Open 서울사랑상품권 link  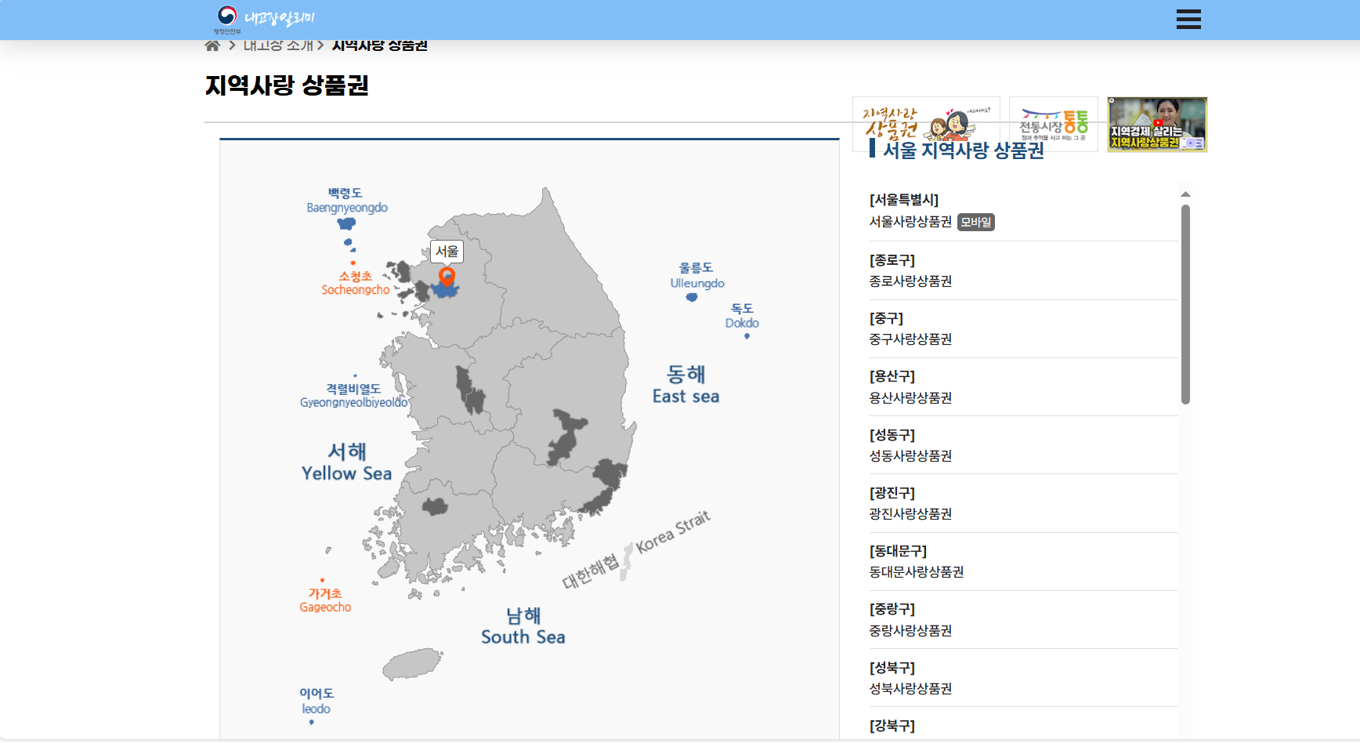(x=910, y=222)
